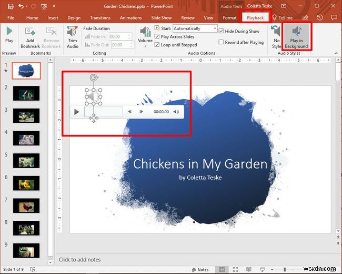
Task: Click the rotation handle above audio icon
Action: [x=94, y=77]
